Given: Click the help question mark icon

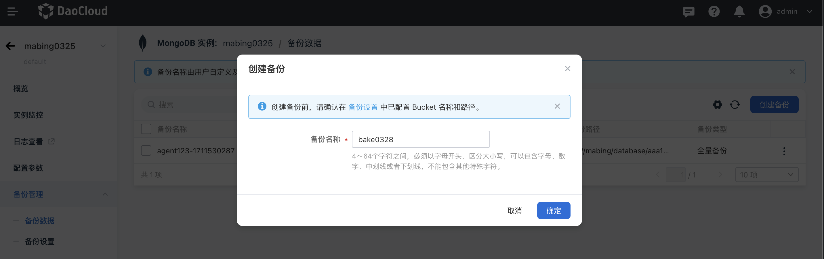Looking at the screenshot, I should point(714,11).
